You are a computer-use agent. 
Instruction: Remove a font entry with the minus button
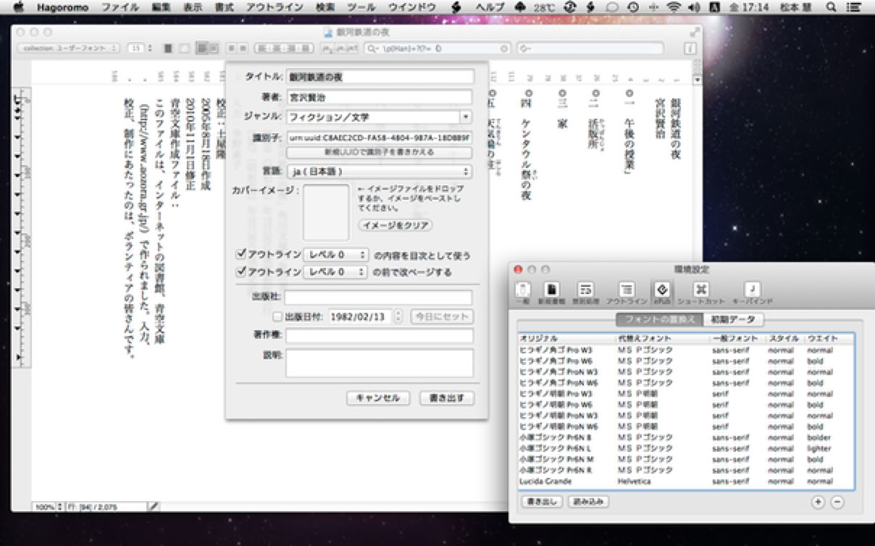tap(837, 502)
